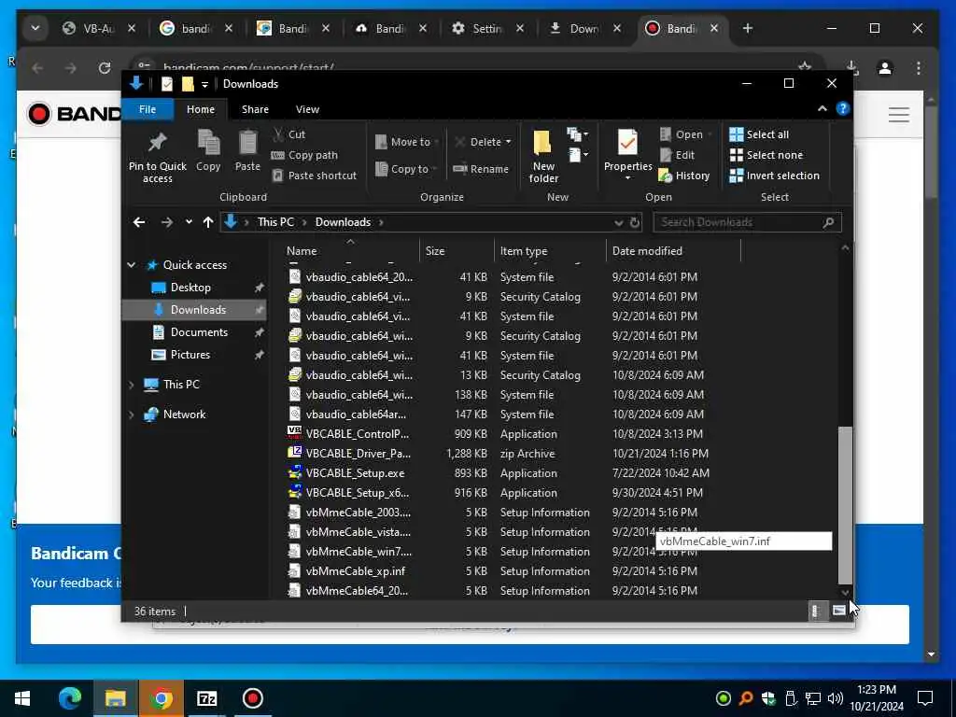Click the Rename button in Organize
Screen dimensions: 956x717
481,169
